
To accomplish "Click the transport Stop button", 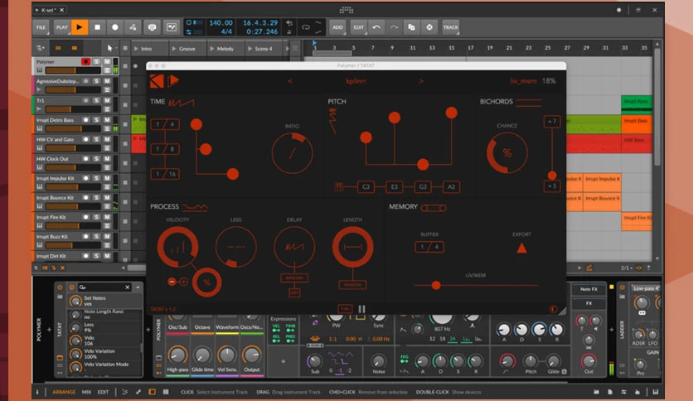I will point(97,27).
